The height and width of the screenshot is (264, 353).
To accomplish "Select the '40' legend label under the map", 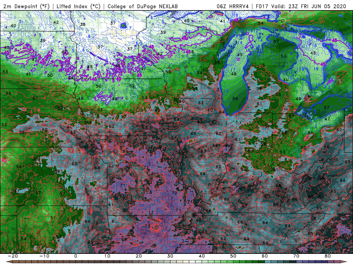I will pyautogui.click(x=202, y=256).
